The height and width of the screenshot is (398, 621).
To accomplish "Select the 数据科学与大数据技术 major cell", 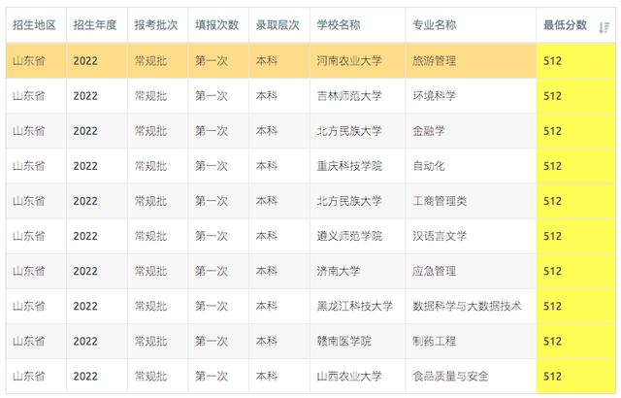I will pyautogui.click(x=467, y=306).
